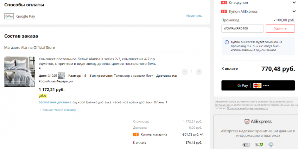Viewport: 298px width, 149px height.
Task: Click Изменить to change payment method
Action: click(x=194, y=16)
